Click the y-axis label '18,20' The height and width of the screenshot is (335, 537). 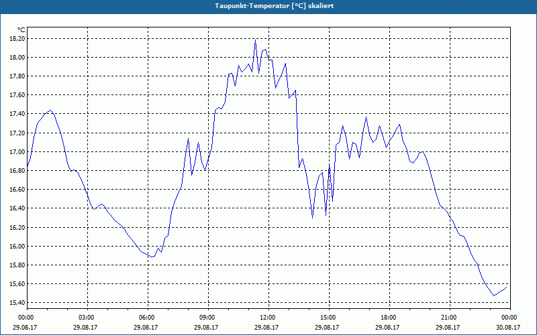pyautogui.click(x=17, y=39)
